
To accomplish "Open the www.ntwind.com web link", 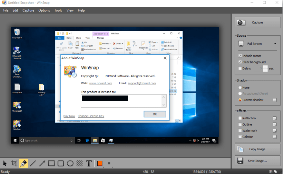I will pyautogui.click(x=101, y=83).
